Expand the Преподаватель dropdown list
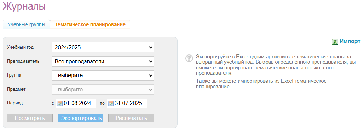The image size is (362, 131). coord(103,61)
